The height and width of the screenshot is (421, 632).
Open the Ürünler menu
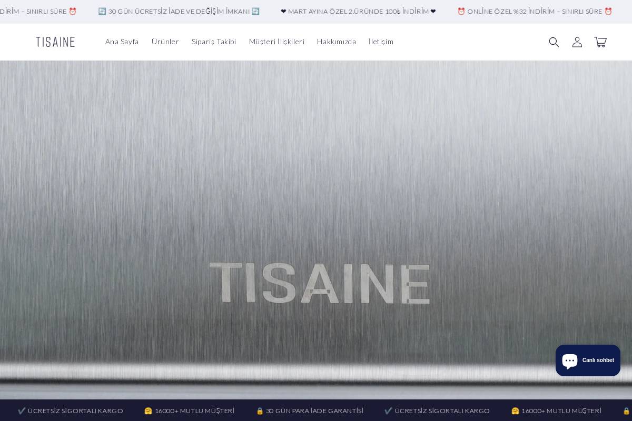click(x=165, y=42)
